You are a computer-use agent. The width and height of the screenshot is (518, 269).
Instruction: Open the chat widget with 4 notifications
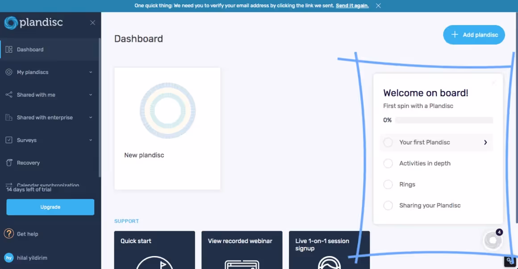[x=493, y=240]
